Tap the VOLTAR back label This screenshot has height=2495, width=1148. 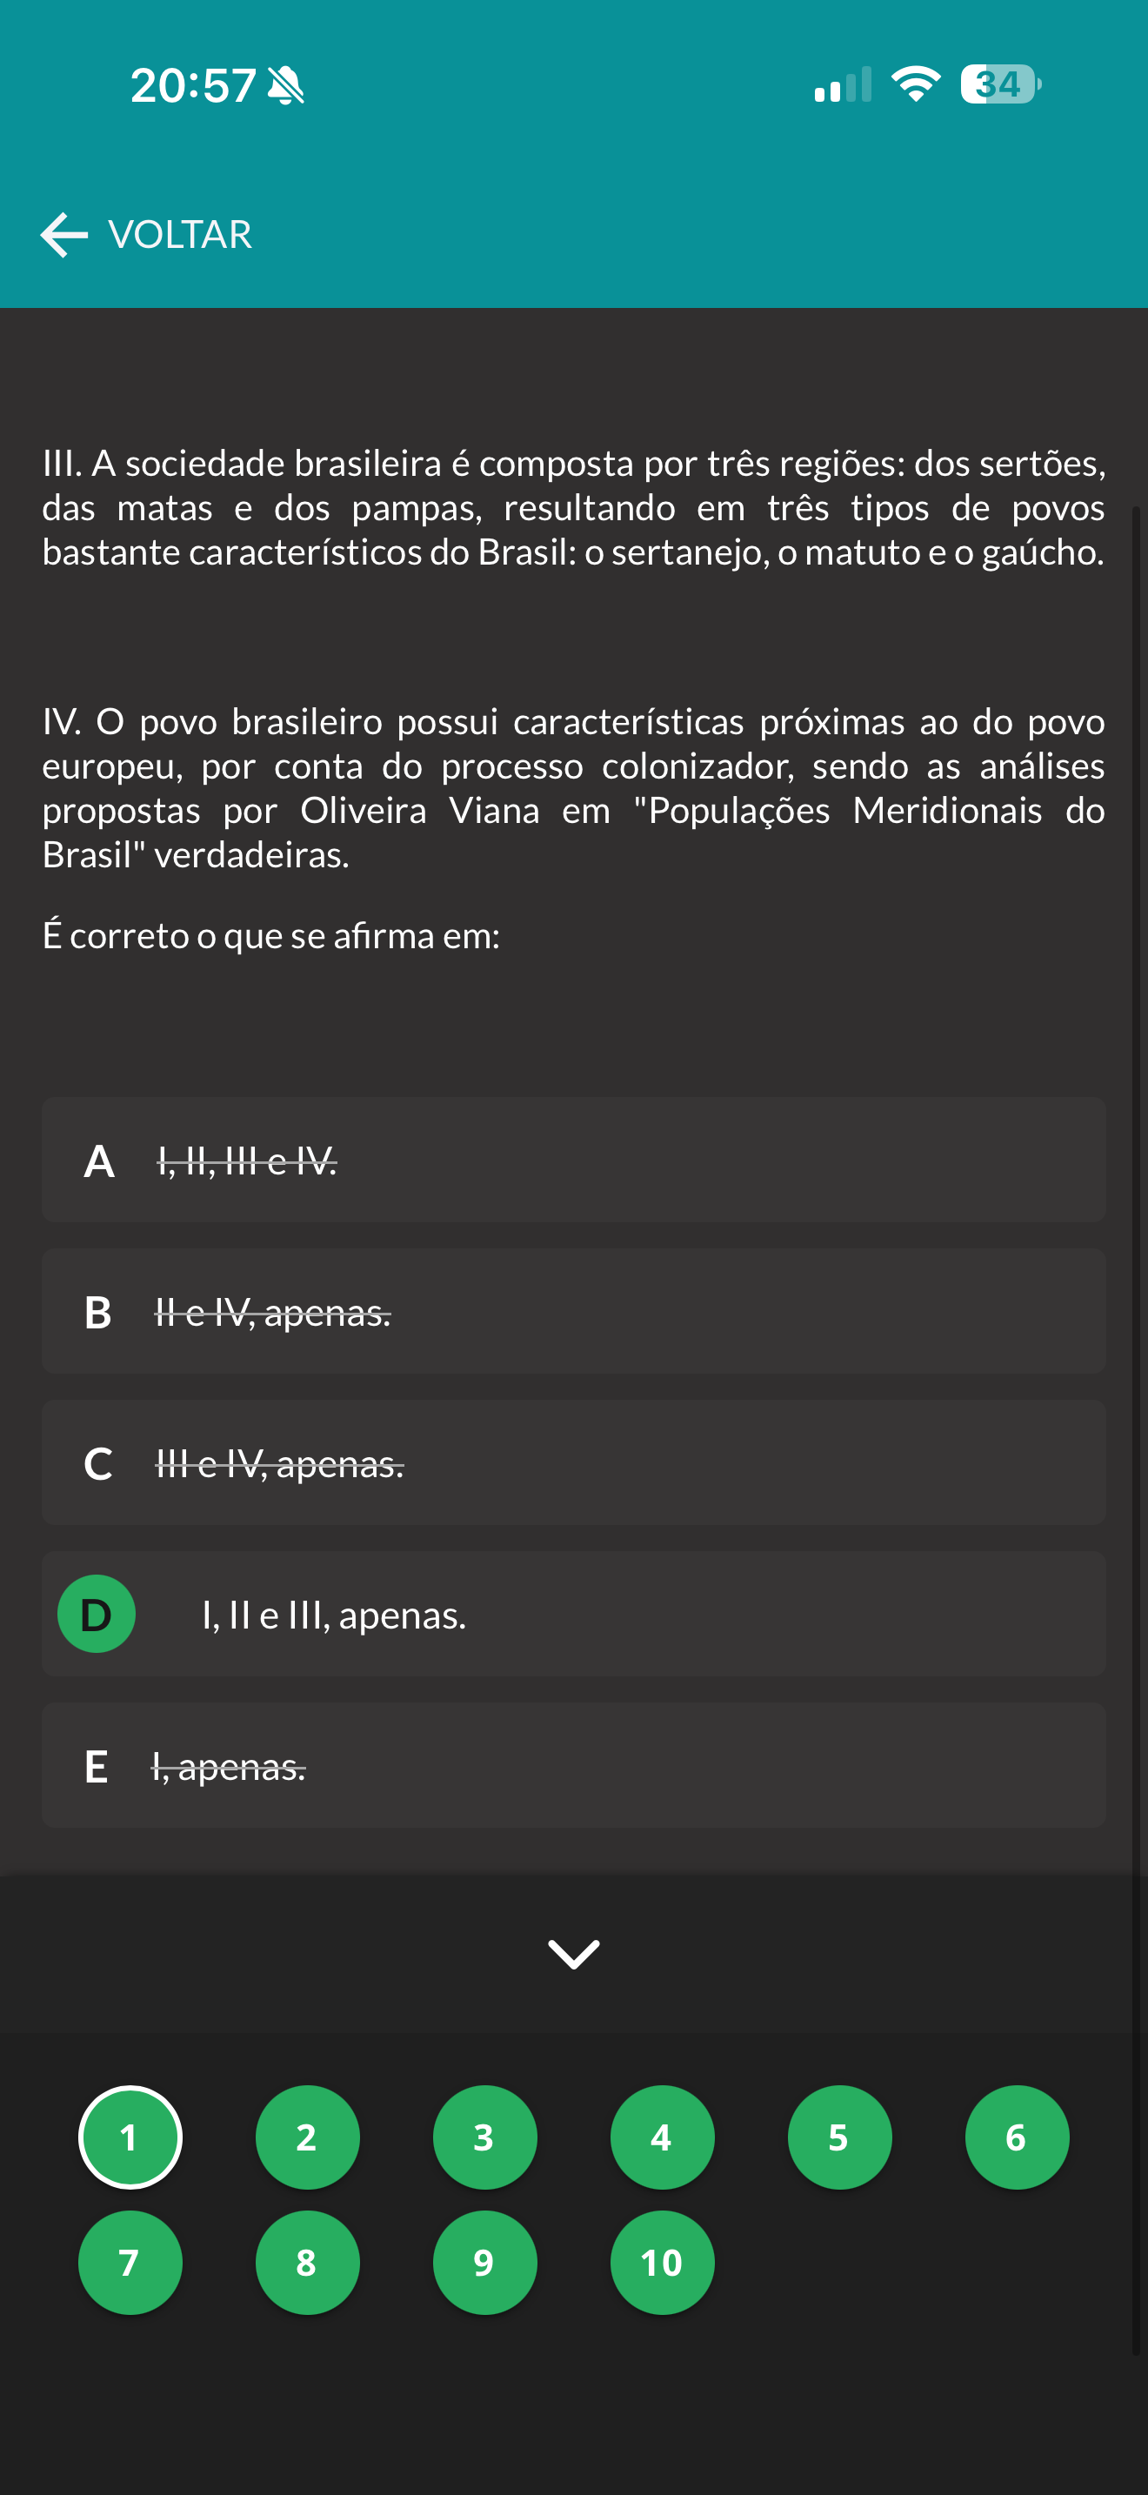point(180,236)
